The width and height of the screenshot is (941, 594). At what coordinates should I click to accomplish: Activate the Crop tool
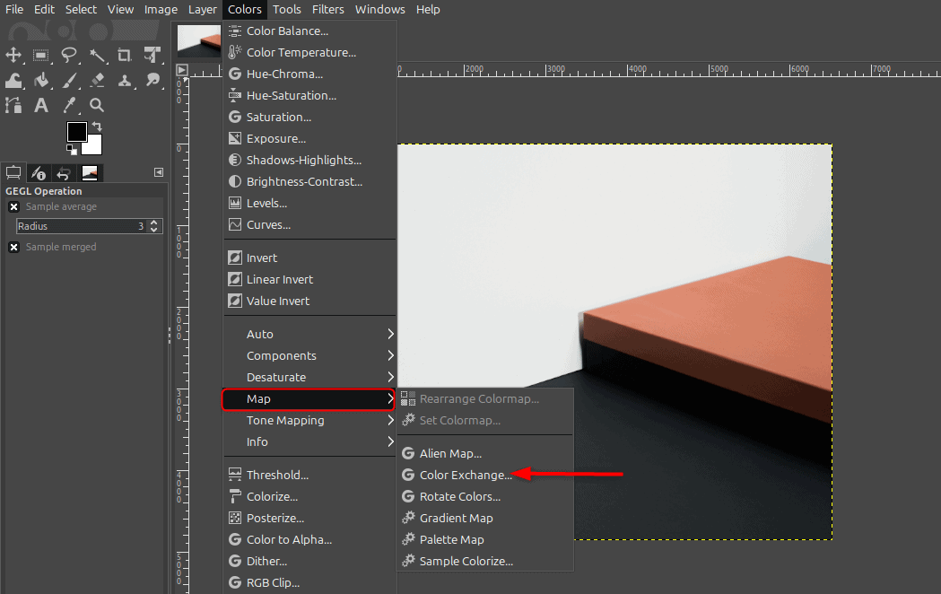(125, 55)
